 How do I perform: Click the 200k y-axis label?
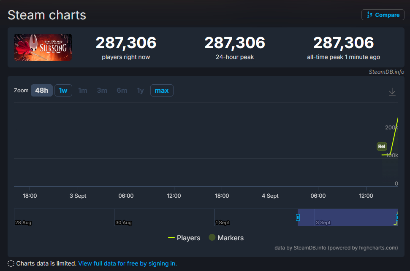click(x=391, y=127)
